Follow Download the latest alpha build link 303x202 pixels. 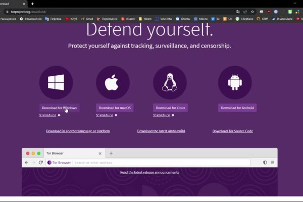[161, 131]
